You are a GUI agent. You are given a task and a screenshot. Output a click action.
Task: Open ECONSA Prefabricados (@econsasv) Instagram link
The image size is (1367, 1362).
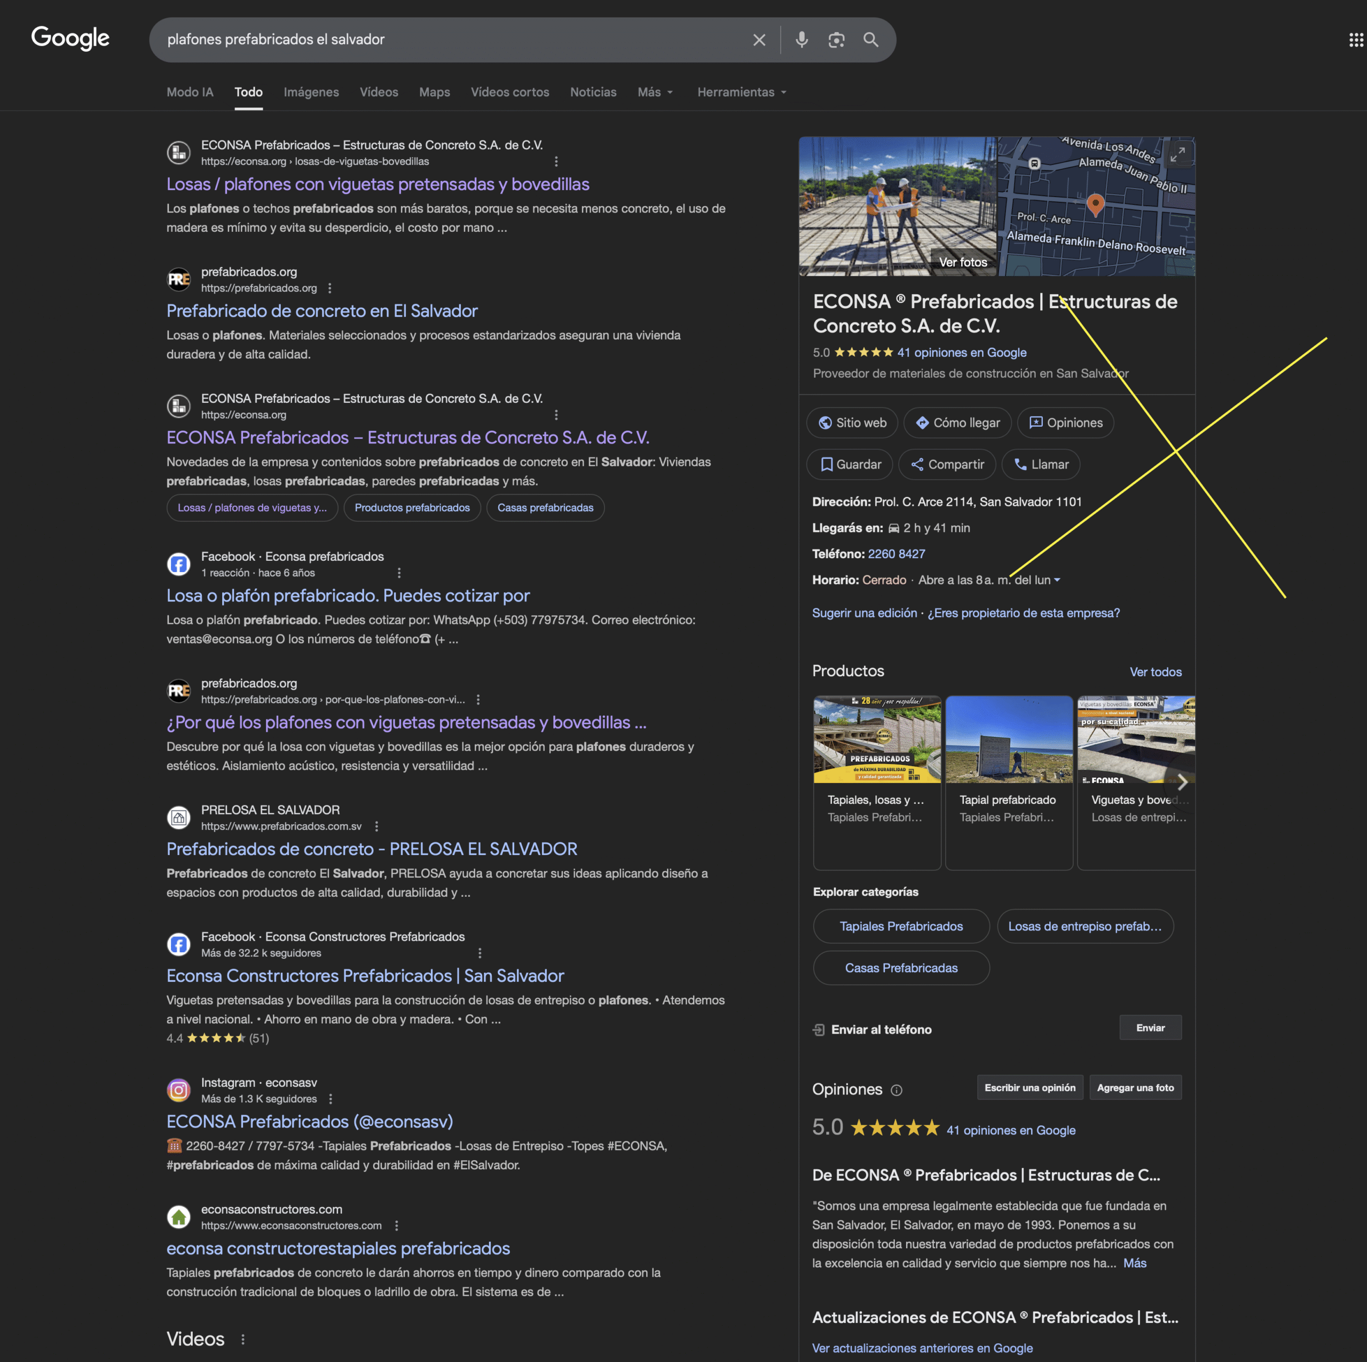[309, 1121]
